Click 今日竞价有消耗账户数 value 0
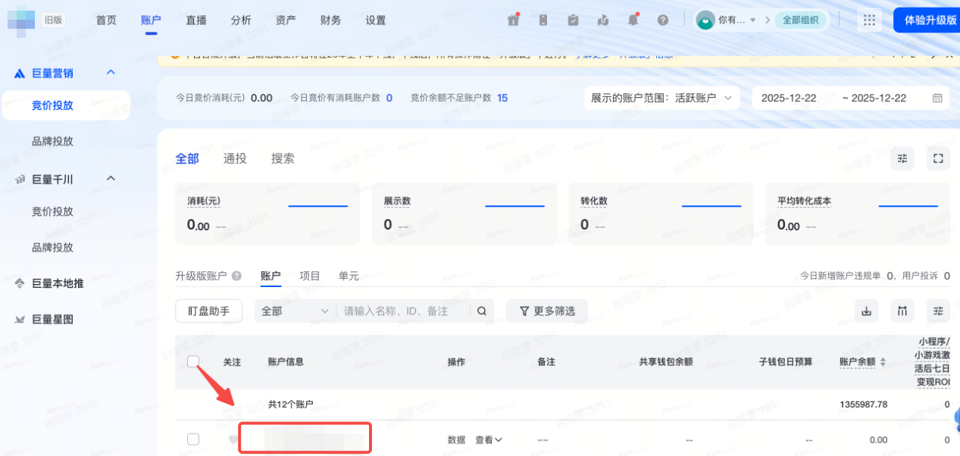Image resolution: width=960 pixels, height=456 pixels. click(x=389, y=98)
